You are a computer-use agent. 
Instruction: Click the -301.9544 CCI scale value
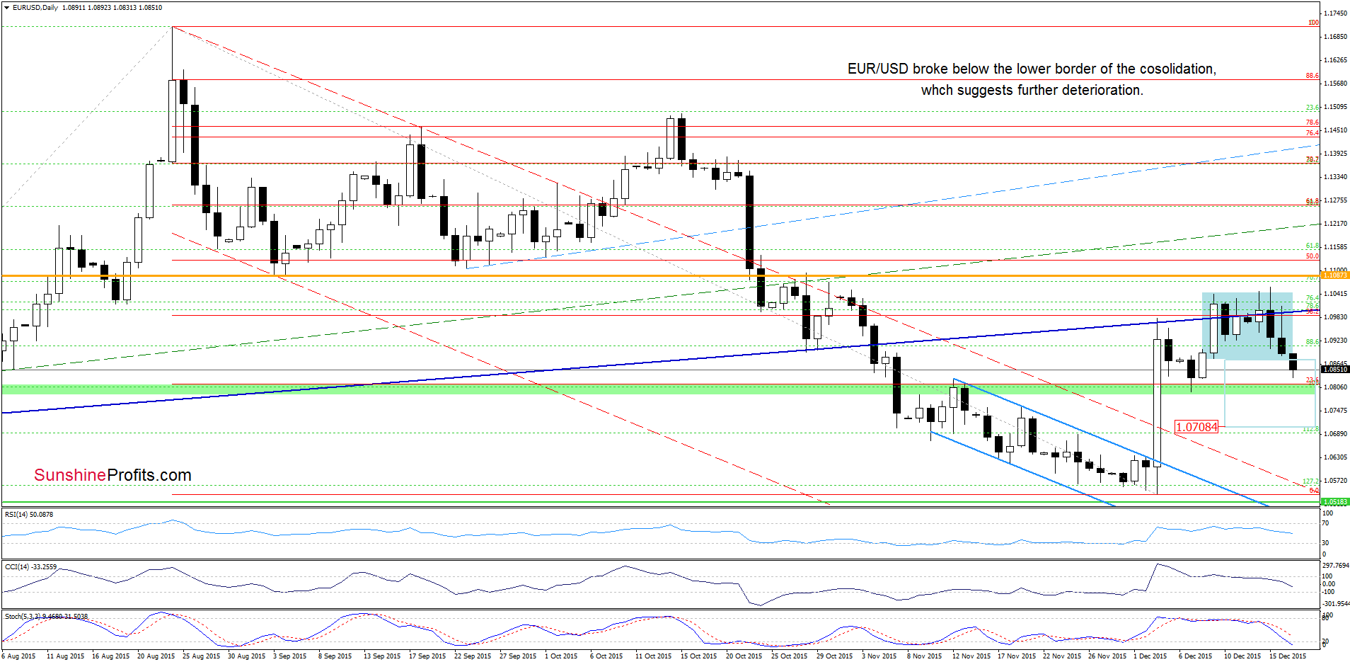[x=1335, y=604]
